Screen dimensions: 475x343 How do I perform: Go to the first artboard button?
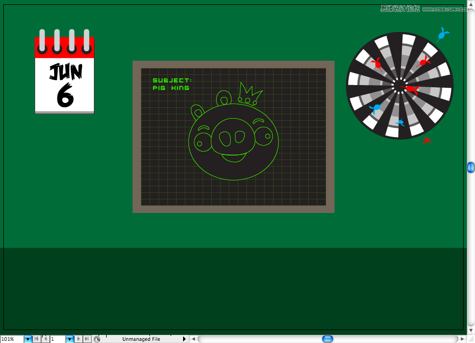click(36, 339)
